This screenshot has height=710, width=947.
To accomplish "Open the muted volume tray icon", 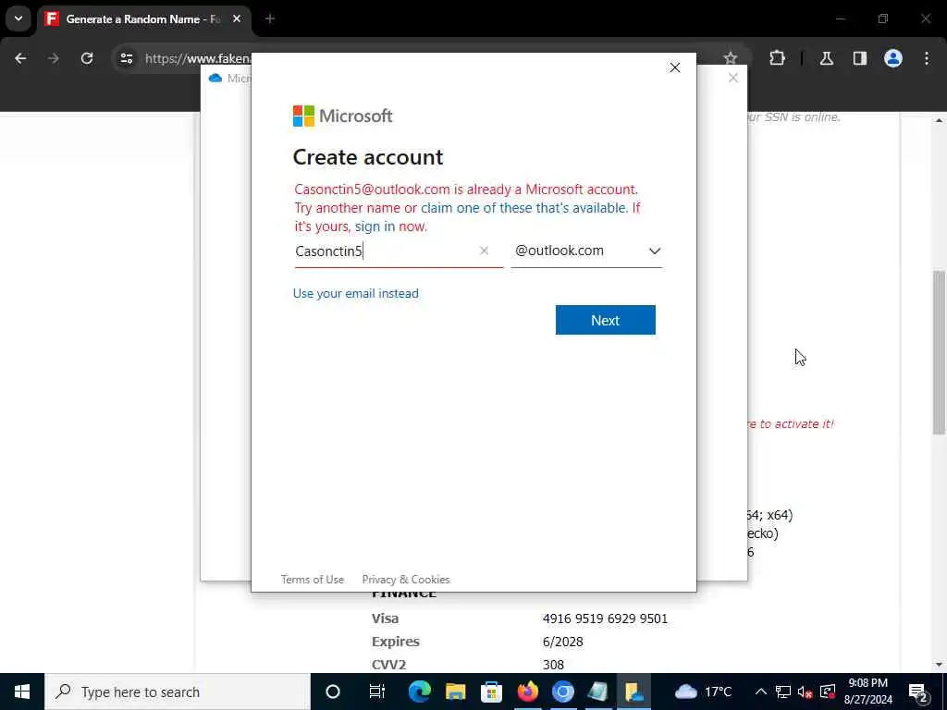I will (x=806, y=692).
